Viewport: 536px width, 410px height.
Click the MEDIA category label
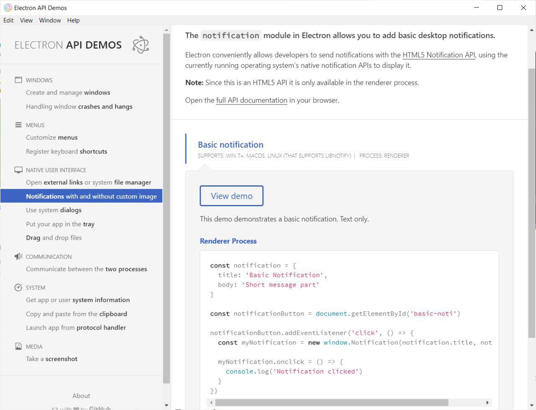click(34, 347)
